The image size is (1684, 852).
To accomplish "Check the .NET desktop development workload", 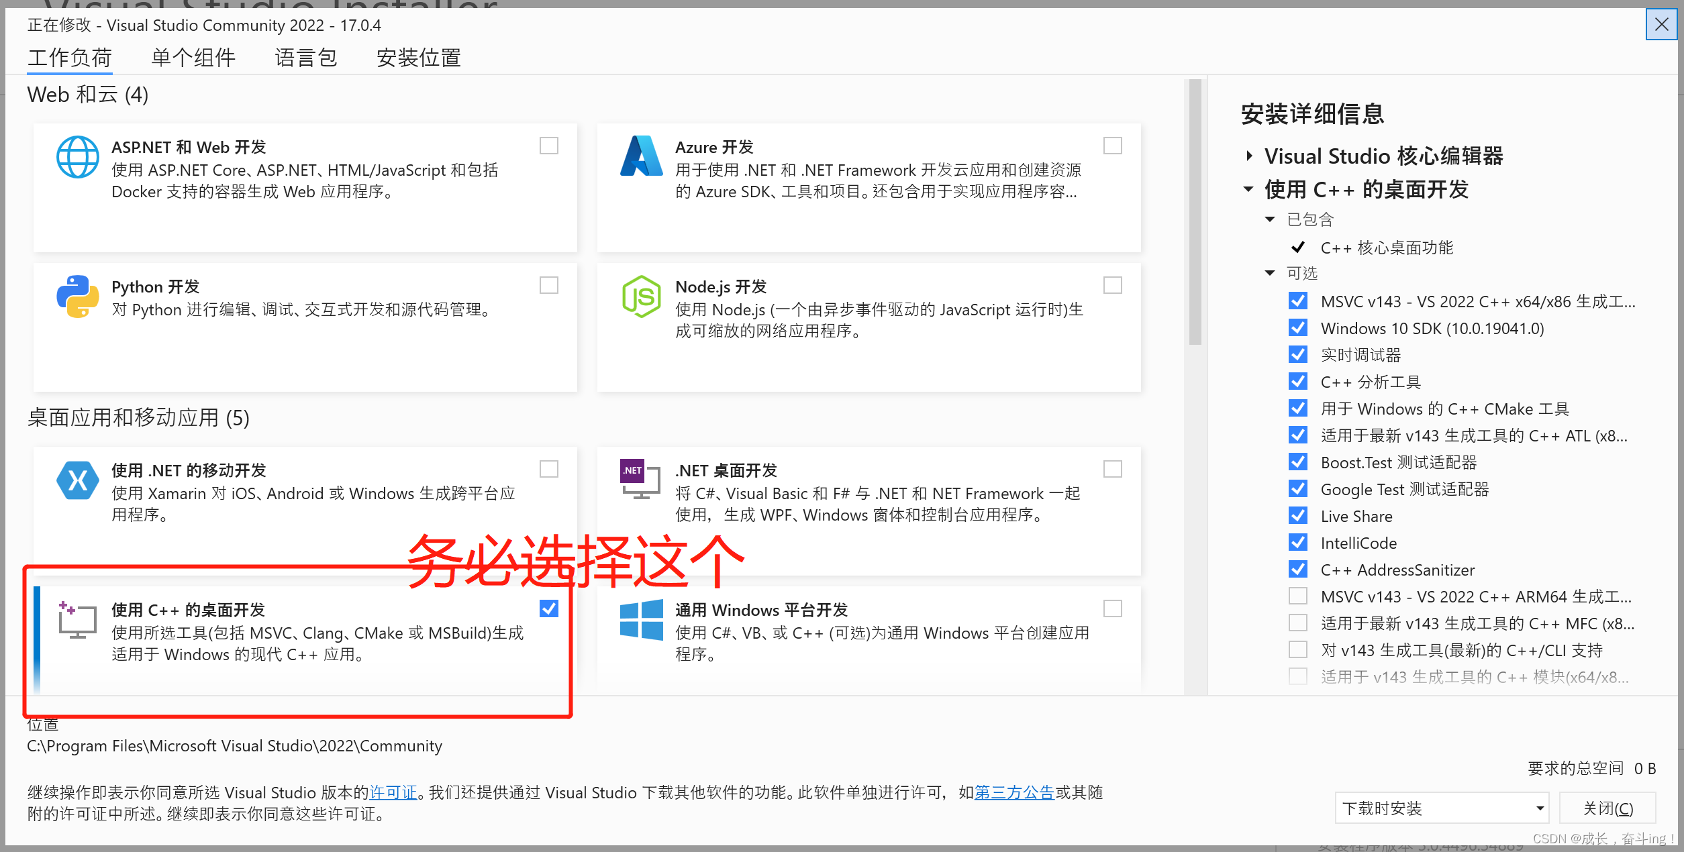I will [1113, 469].
